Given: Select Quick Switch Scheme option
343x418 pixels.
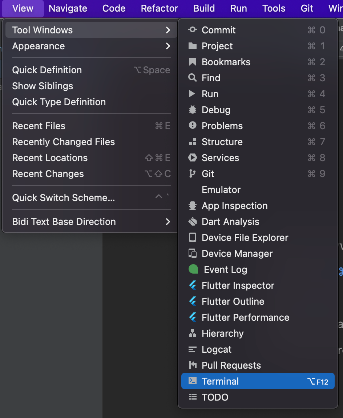Looking at the screenshot, I should [64, 198].
